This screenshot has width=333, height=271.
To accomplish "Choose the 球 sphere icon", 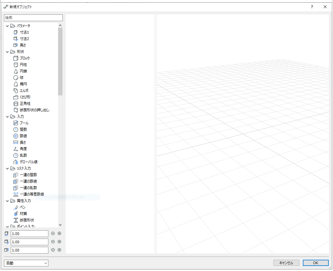I will click(x=15, y=78).
